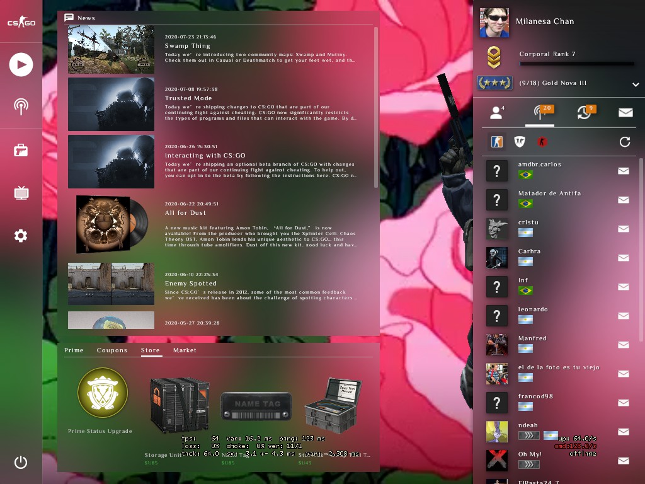The height and width of the screenshot is (484, 645).
Task: Expand the Gold Nova III rank dropdown
Action: pos(636,84)
